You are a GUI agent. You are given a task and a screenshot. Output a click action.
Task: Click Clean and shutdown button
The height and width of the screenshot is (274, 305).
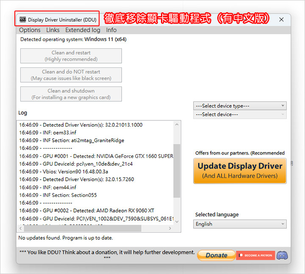pos(71,94)
